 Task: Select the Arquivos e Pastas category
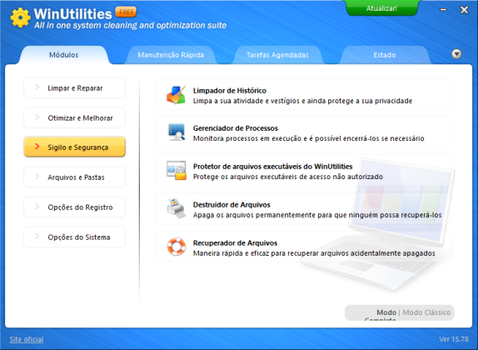(x=75, y=177)
